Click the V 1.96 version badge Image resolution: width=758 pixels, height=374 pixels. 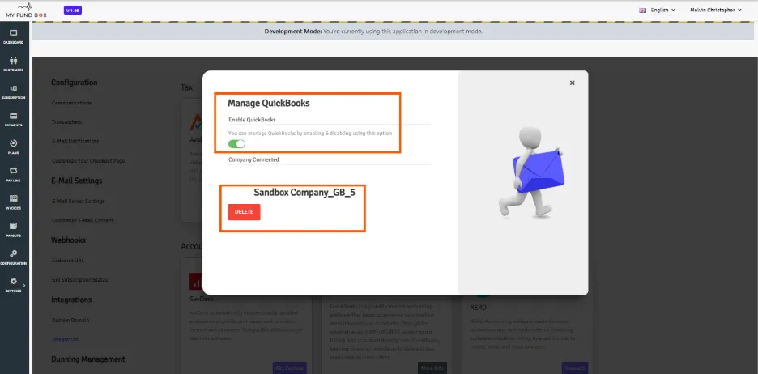pos(72,11)
